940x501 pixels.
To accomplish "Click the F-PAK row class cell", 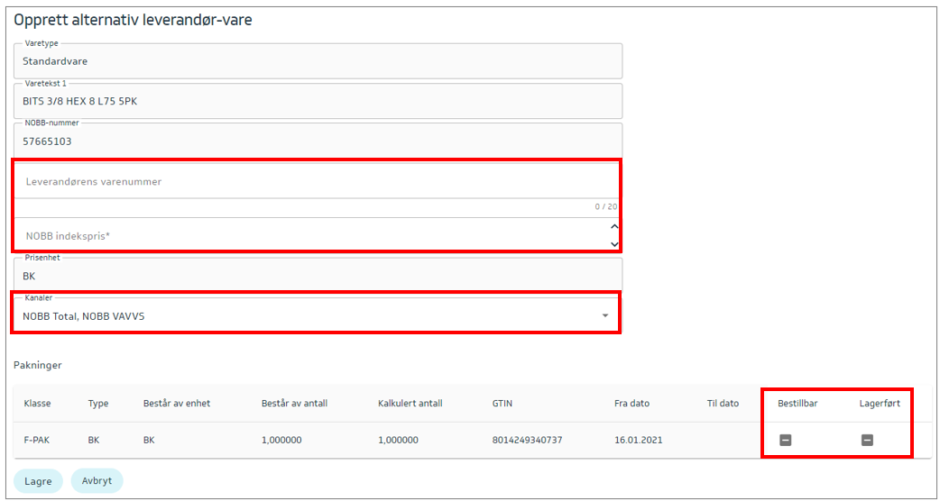I will tap(37, 440).
